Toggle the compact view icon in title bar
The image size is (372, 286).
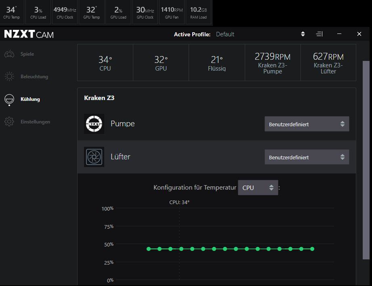319,34
